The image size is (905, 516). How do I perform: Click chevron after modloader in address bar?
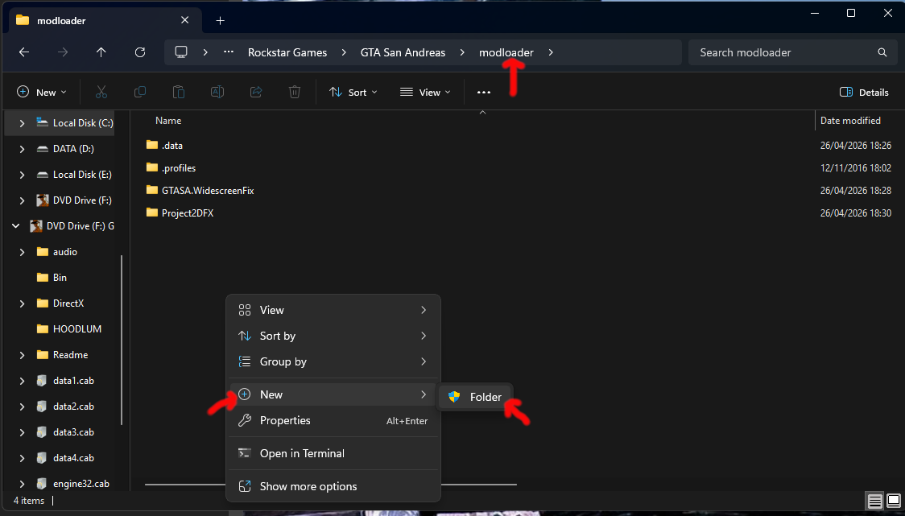[551, 52]
